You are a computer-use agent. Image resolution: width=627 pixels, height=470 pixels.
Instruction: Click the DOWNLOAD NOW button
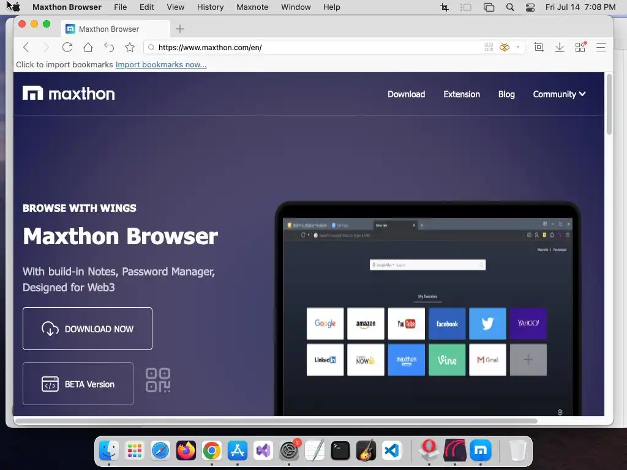tap(88, 329)
